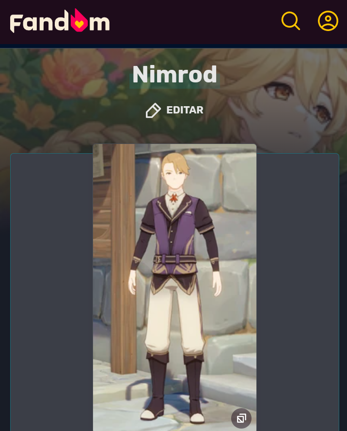Click empty infobox area left of image
This screenshot has width=347, height=431.
point(52,291)
